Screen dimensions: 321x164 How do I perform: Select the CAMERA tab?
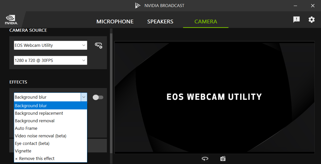pyautogui.click(x=206, y=22)
